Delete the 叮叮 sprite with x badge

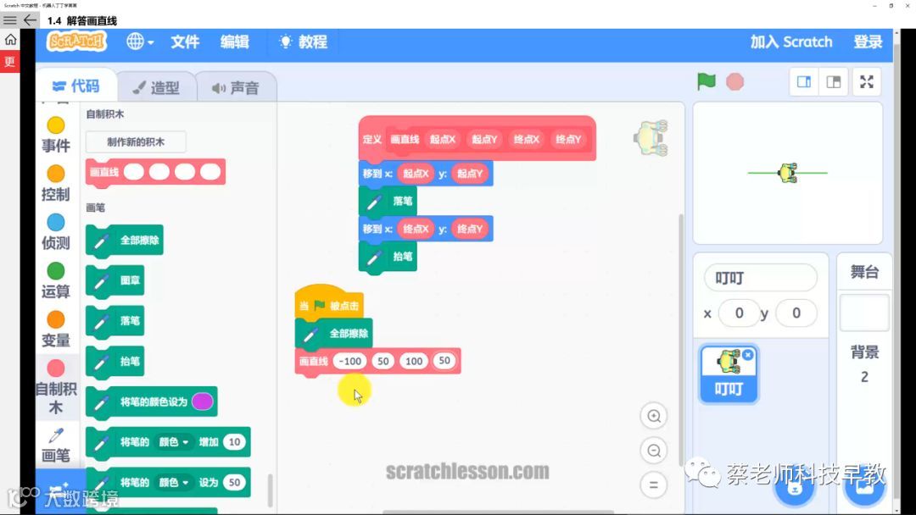coord(748,355)
